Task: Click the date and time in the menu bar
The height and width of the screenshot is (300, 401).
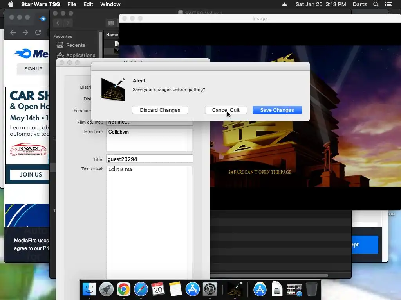Action: pyautogui.click(x=321, y=4)
